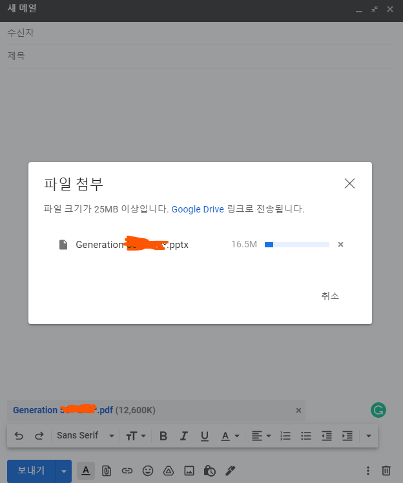Click the 파일 첨부 dialog title

click(74, 184)
